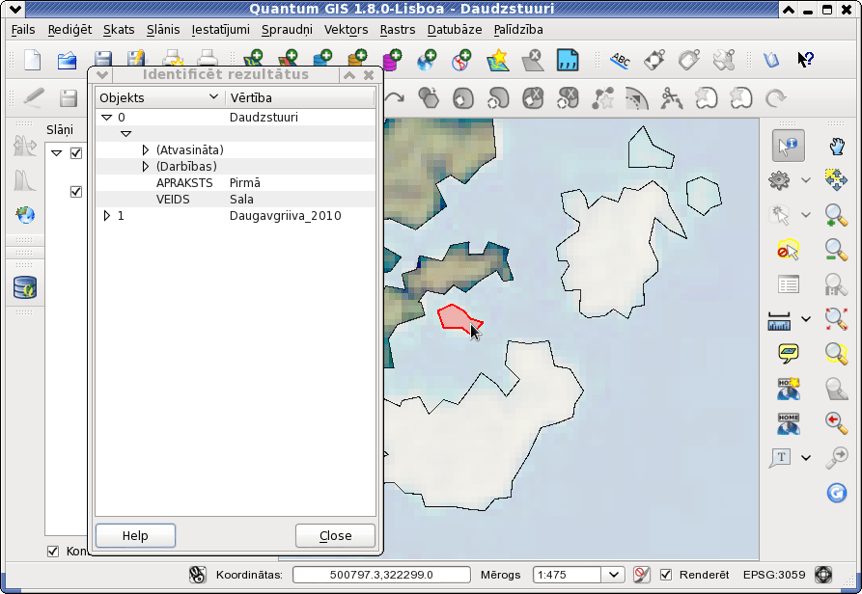Create new bookmark globe star icon

click(x=789, y=389)
